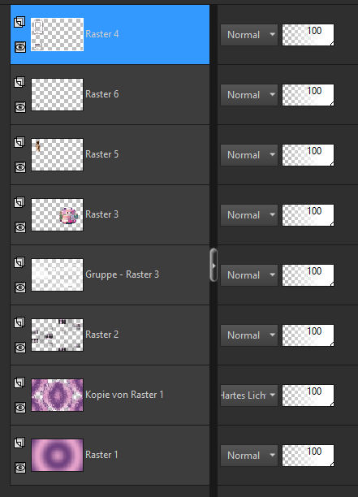Click the layer type icon for Raster 5
The height and width of the screenshot is (497, 358).
click(19, 142)
